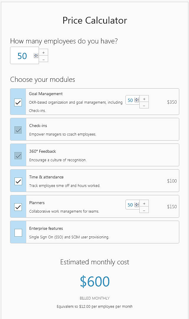This screenshot has width=189, height=319.
Task: Click the minus button next to Goal Management seats
Action: pyautogui.click(x=144, y=106)
